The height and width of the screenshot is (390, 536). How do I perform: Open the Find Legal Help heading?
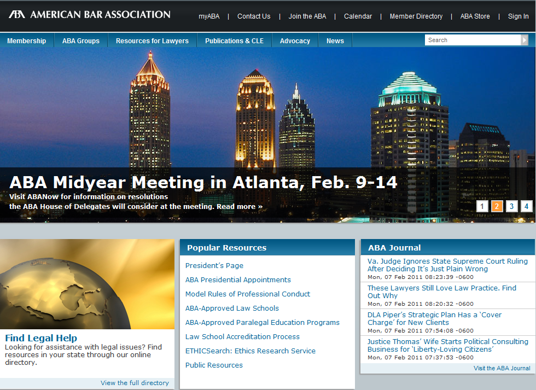[x=41, y=338]
